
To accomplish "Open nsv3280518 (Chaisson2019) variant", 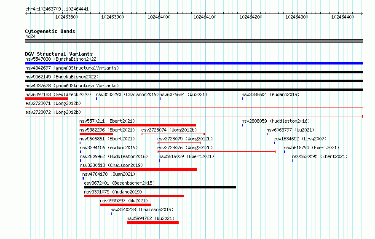I will tap(111, 165).
